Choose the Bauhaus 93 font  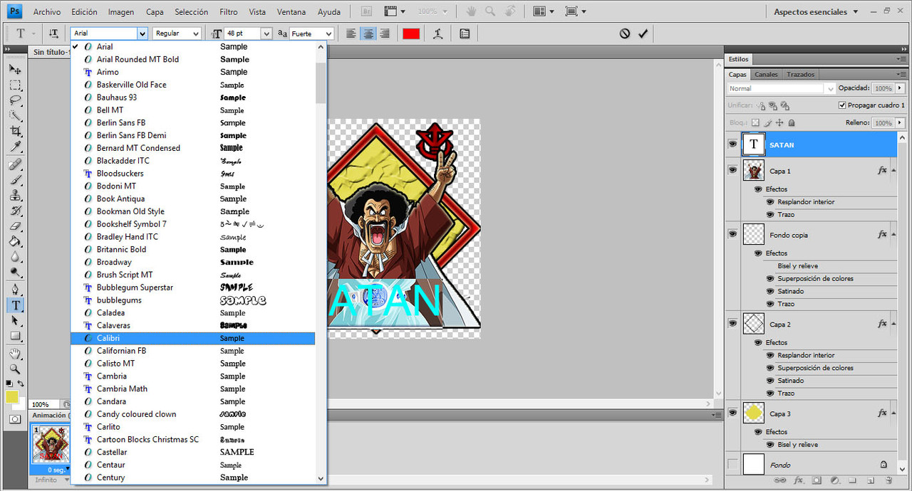click(x=192, y=97)
